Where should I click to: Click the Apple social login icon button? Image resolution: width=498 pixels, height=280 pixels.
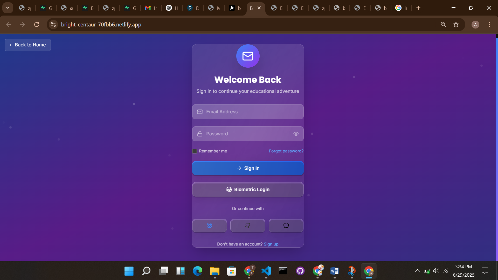(286, 225)
